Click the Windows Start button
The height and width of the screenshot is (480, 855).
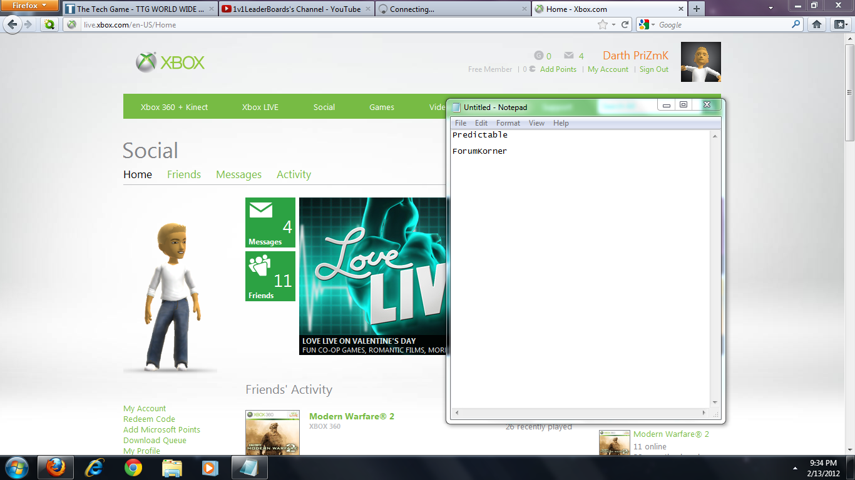coord(16,467)
